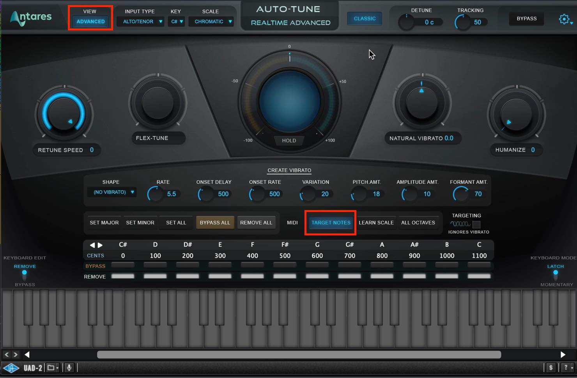
Task: Click the Flex-Tune knob
Action: click(158, 103)
